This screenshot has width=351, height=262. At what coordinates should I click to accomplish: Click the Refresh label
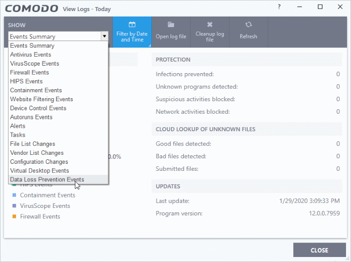[249, 37]
